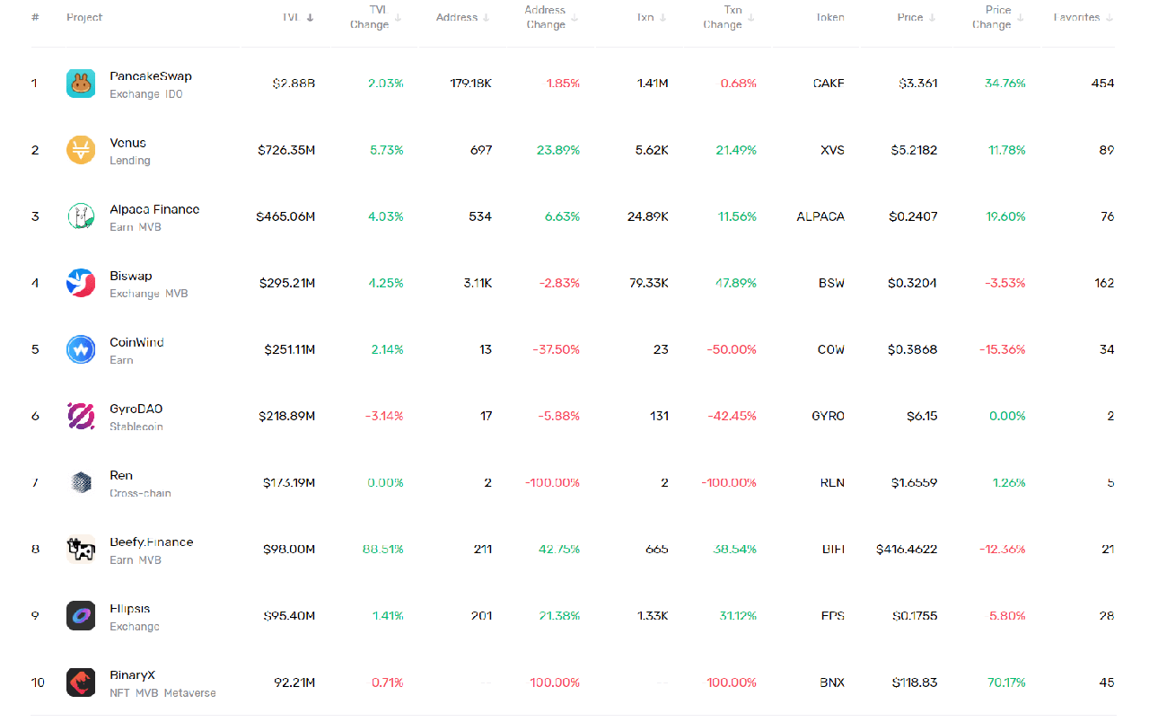Click GyroDAO TVL value $218.89M
The height and width of the screenshot is (722, 1149).
tap(287, 416)
